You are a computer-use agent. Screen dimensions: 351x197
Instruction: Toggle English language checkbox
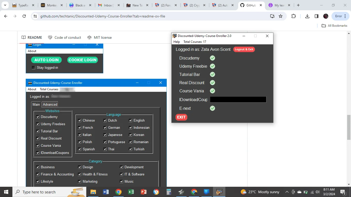131,120
